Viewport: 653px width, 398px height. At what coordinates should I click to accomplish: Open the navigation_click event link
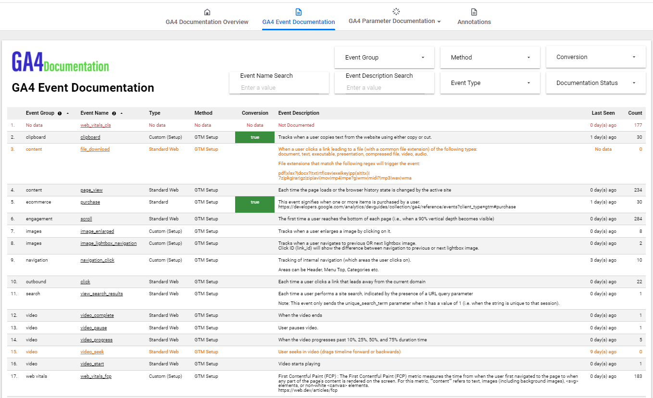point(97,260)
